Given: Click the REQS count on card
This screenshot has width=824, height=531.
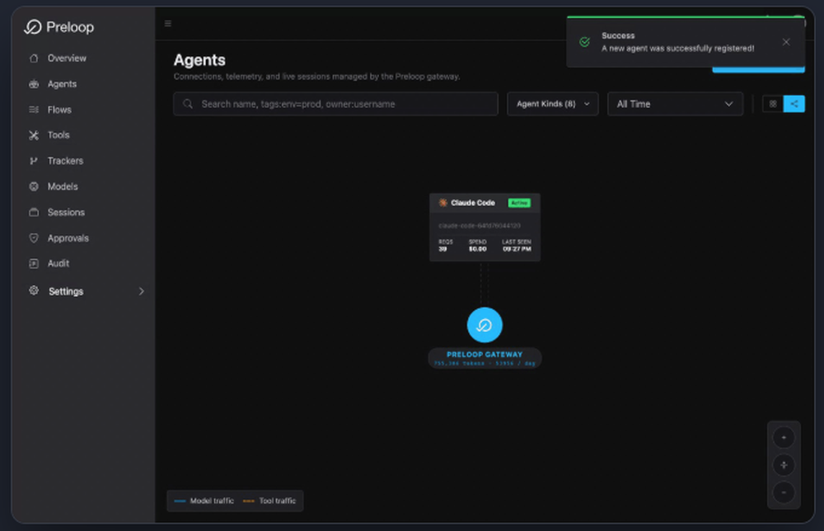Looking at the screenshot, I should (442, 249).
